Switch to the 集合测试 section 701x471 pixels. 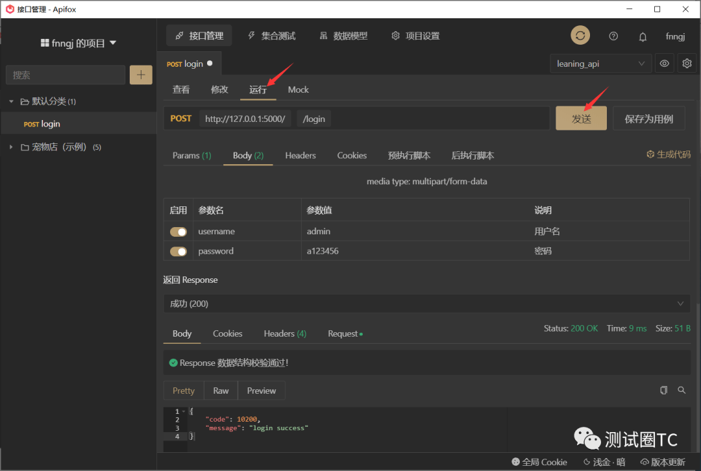pos(272,36)
